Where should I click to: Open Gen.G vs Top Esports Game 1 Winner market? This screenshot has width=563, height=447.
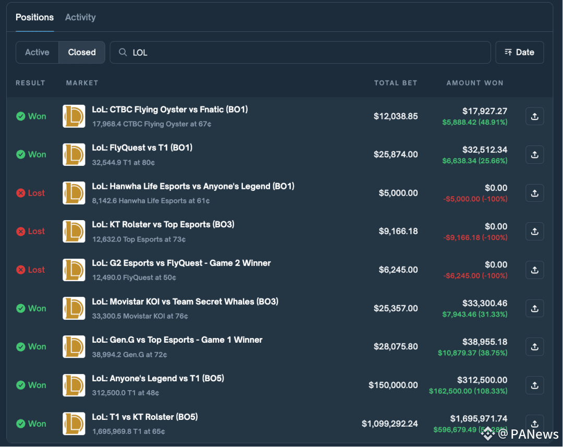click(177, 340)
